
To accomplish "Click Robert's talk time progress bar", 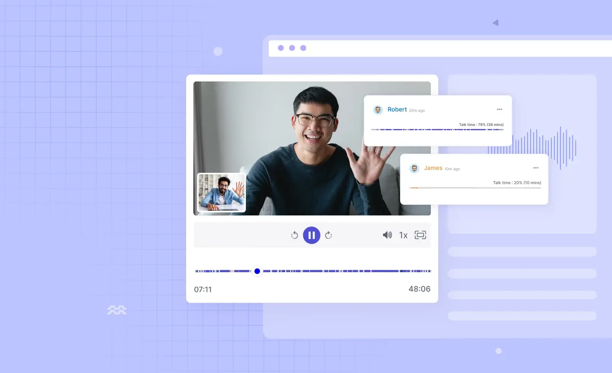I will point(437,129).
